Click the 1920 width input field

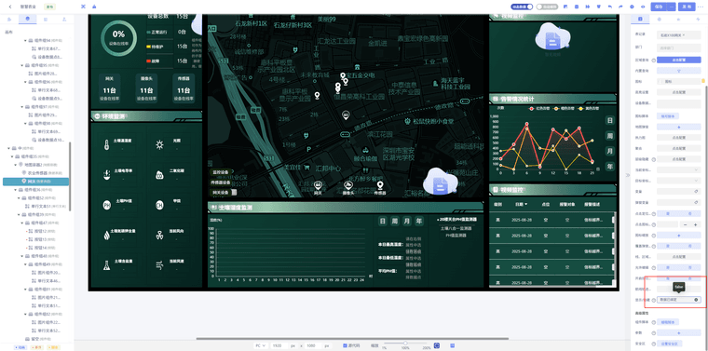pyautogui.click(x=279, y=345)
